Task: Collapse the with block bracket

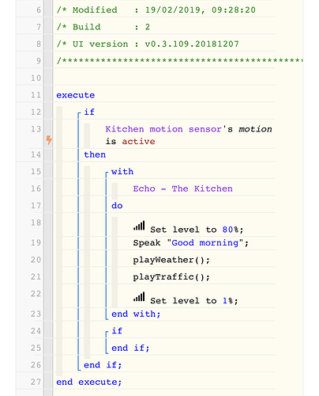Action: (x=107, y=173)
